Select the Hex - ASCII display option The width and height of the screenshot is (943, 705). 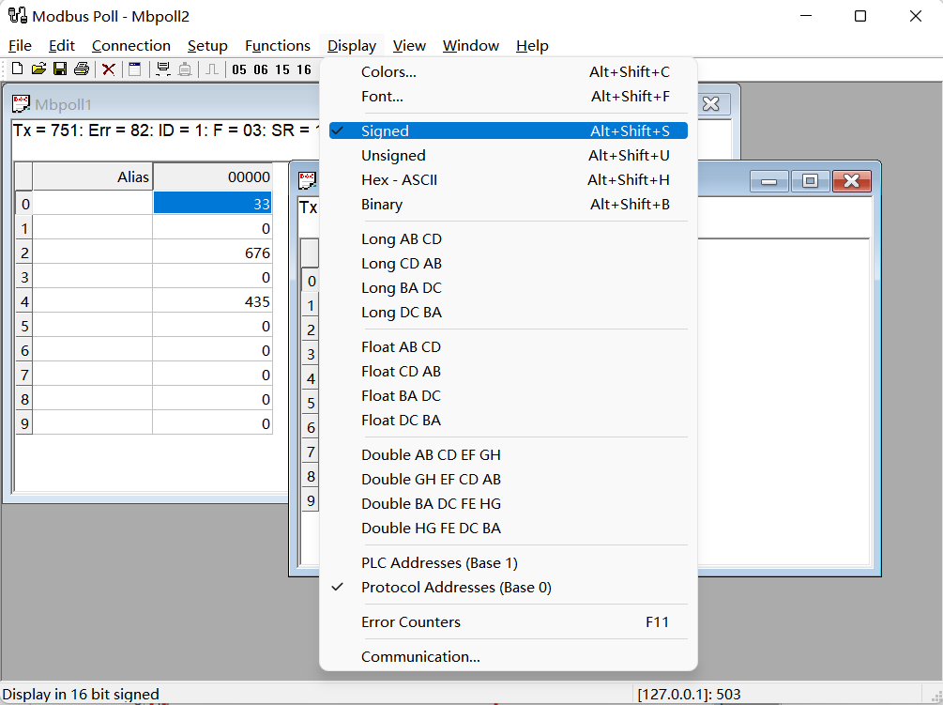click(x=509, y=180)
